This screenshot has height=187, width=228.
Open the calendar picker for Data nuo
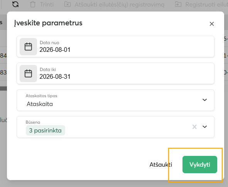[28, 46]
